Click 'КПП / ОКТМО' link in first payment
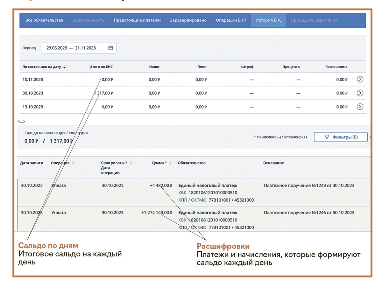The height and width of the screenshot is (287, 382). (192, 200)
